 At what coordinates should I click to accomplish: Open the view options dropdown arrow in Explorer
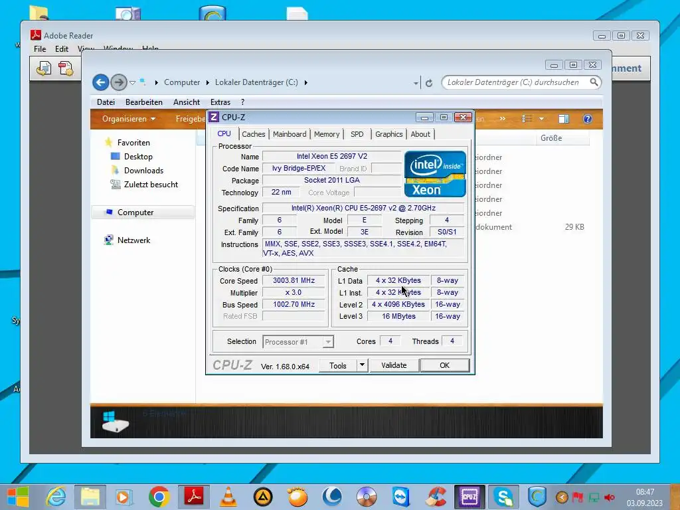tap(541, 119)
